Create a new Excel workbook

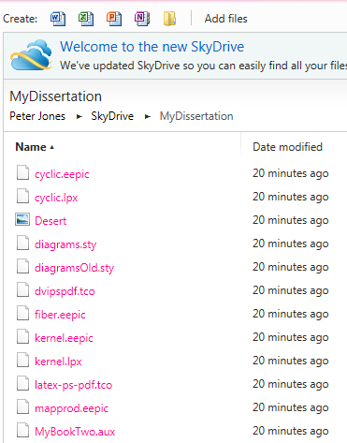pyautogui.click(x=86, y=19)
